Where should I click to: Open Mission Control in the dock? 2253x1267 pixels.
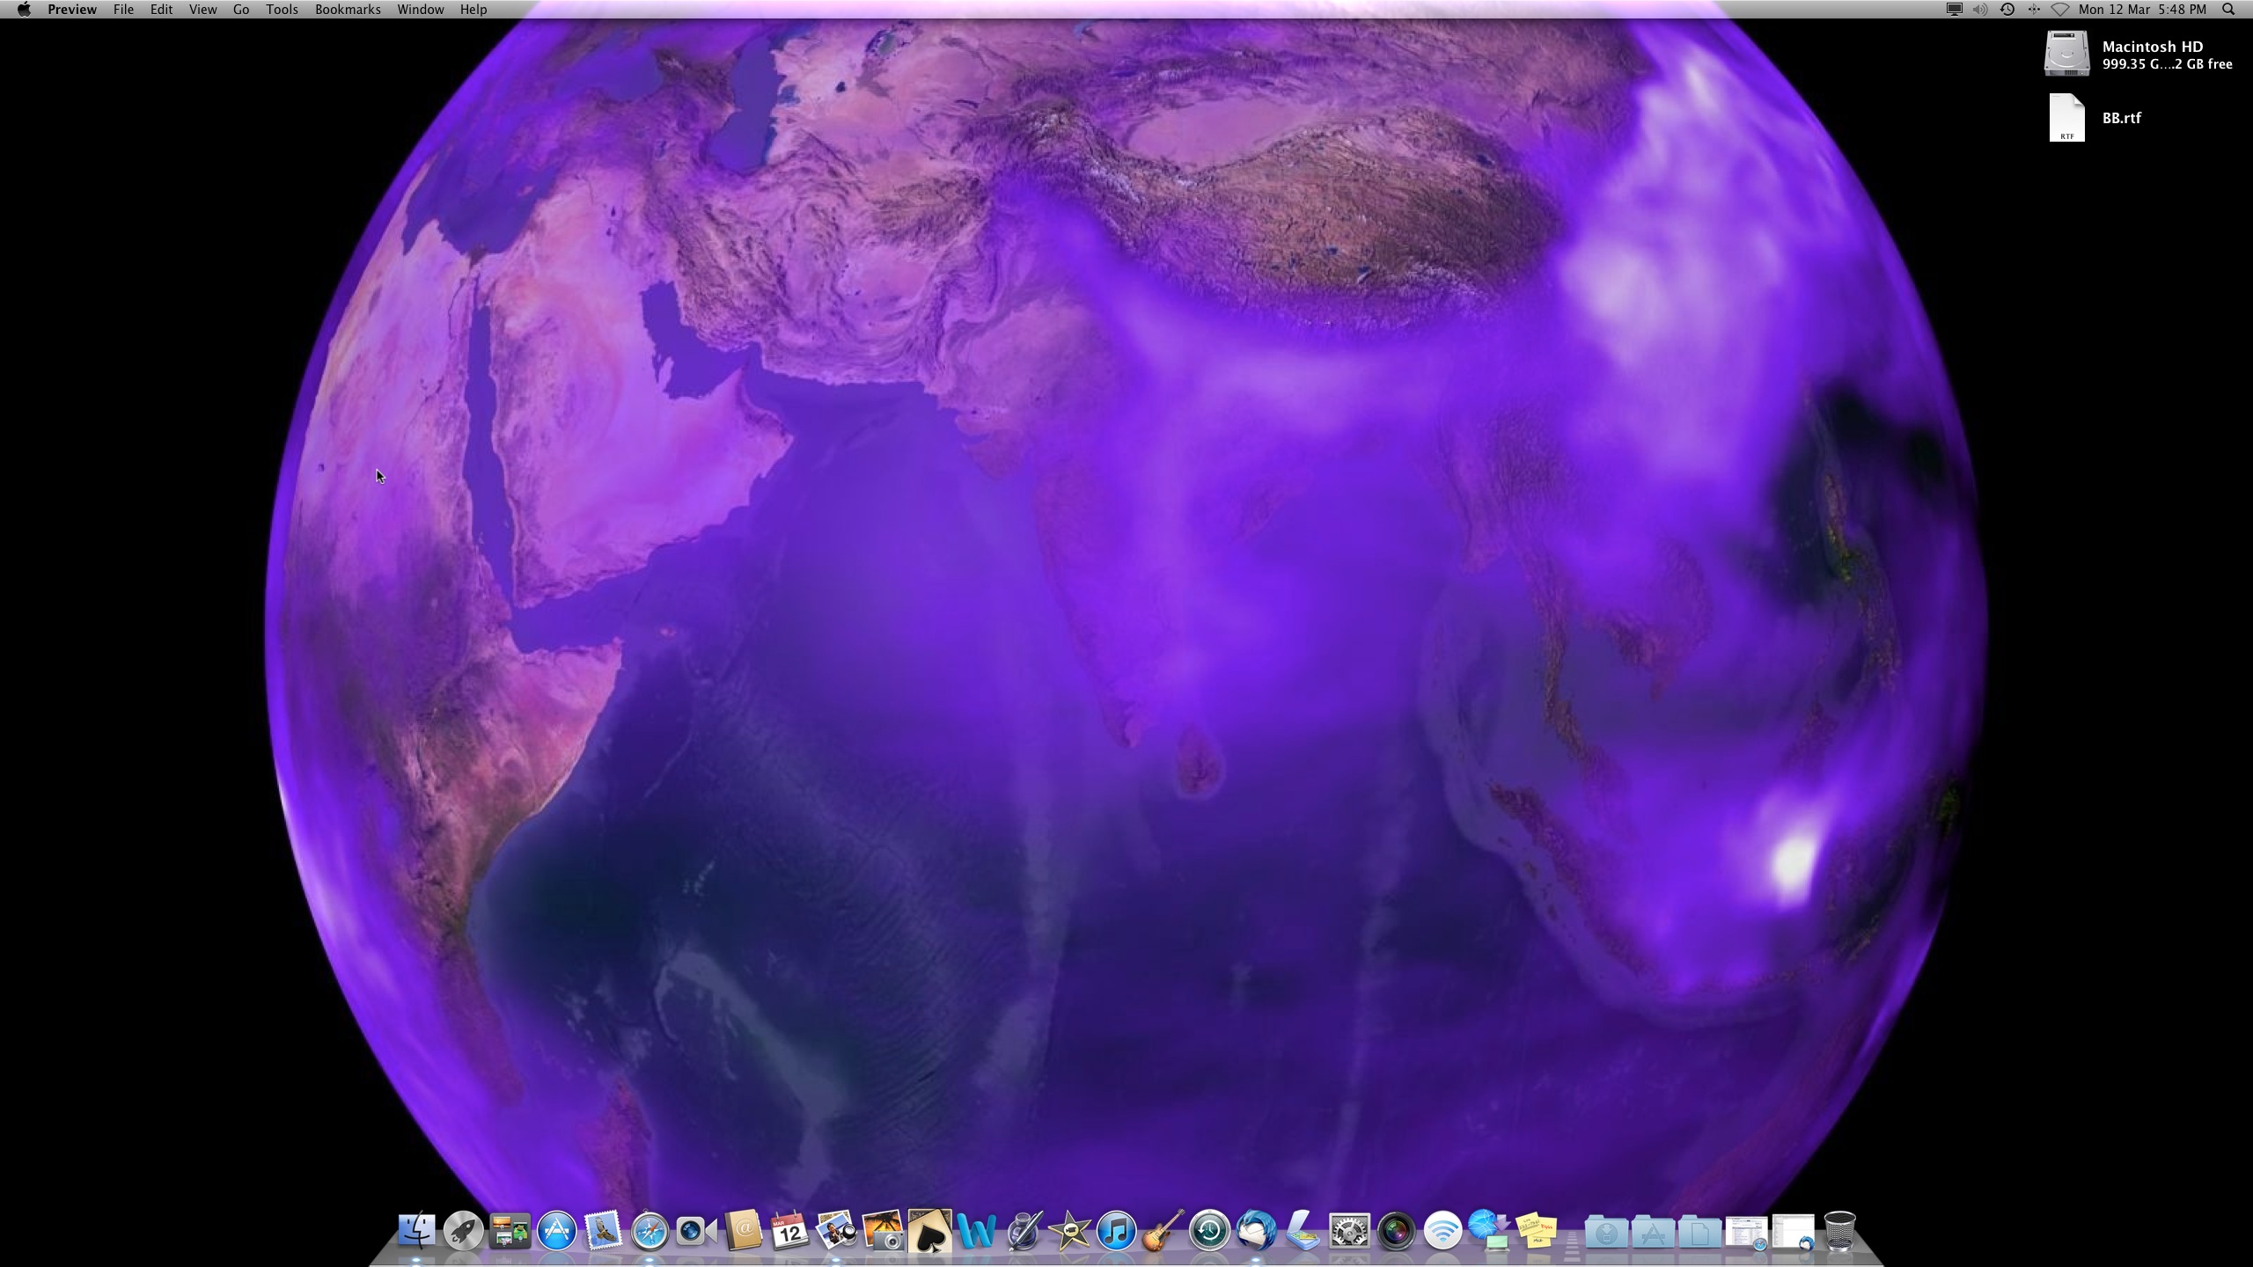510,1231
